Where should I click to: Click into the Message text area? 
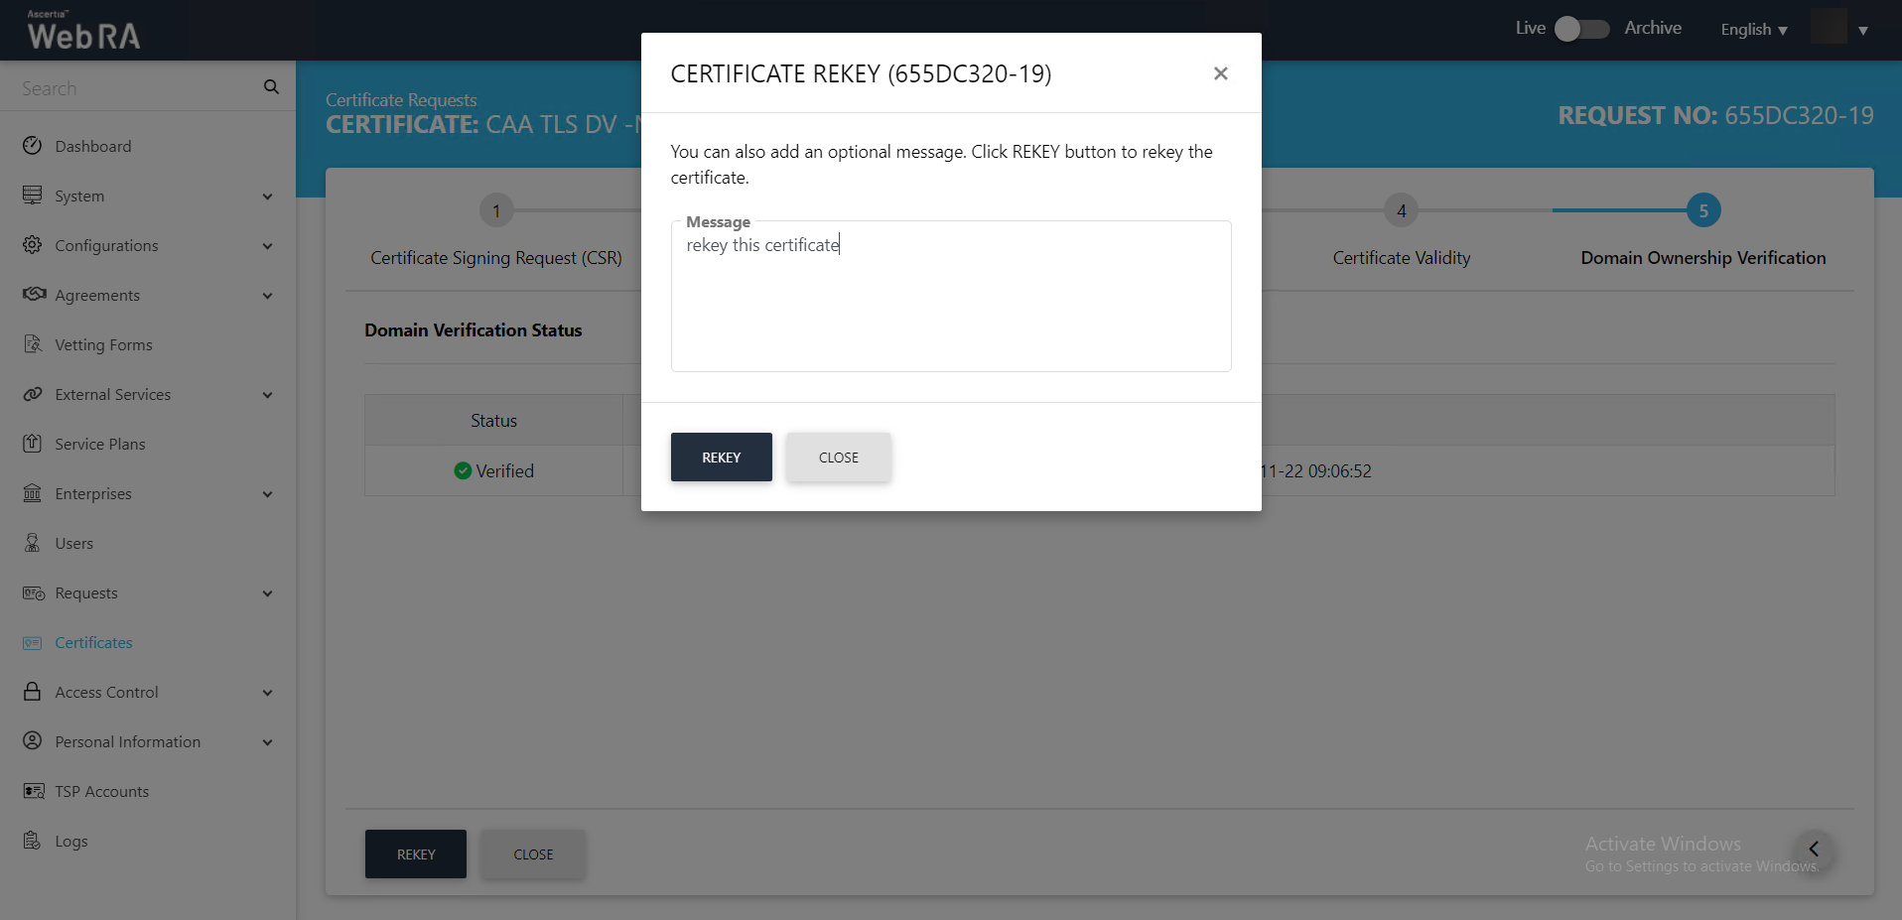(x=951, y=297)
